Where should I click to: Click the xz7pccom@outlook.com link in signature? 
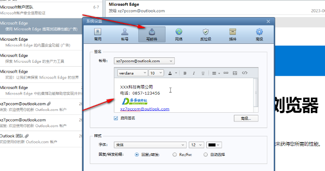click(x=145, y=109)
